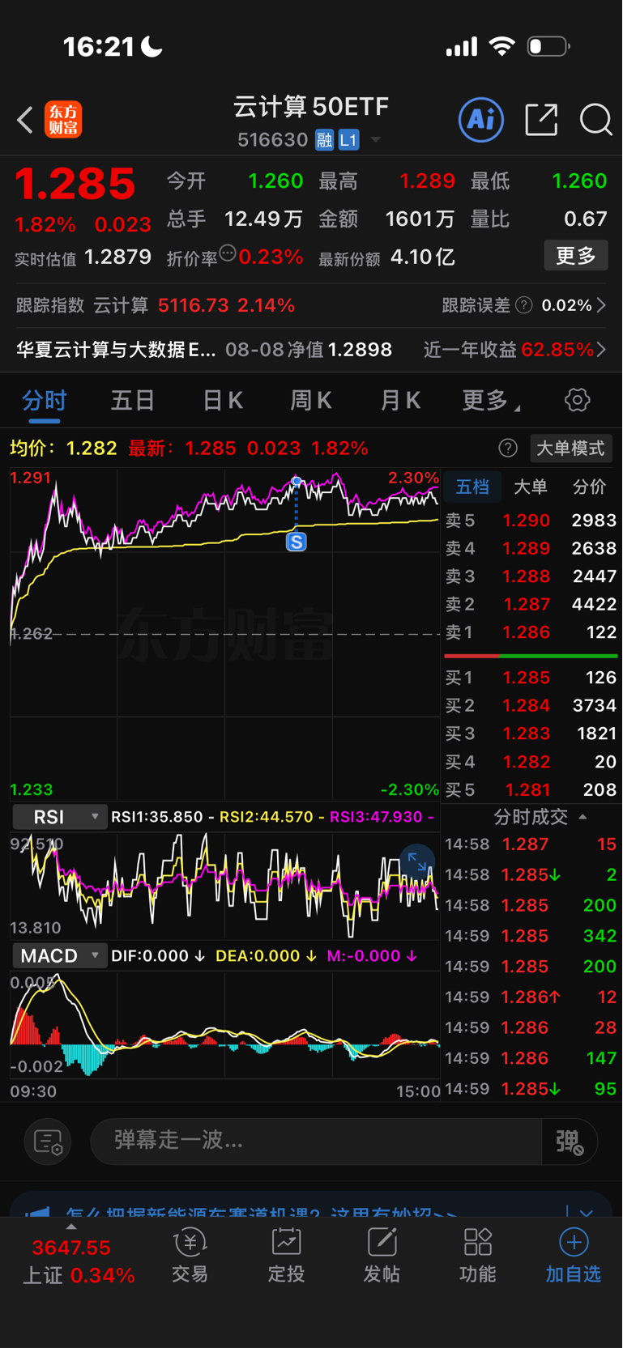
Task: Tap the 买5 1.281 order row
Action: point(531,789)
